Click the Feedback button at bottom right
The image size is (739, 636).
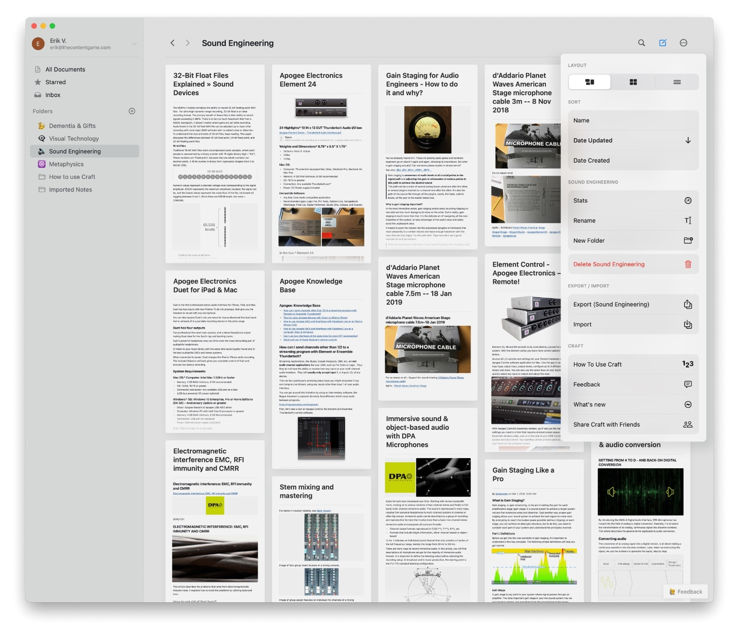pyautogui.click(x=685, y=592)
